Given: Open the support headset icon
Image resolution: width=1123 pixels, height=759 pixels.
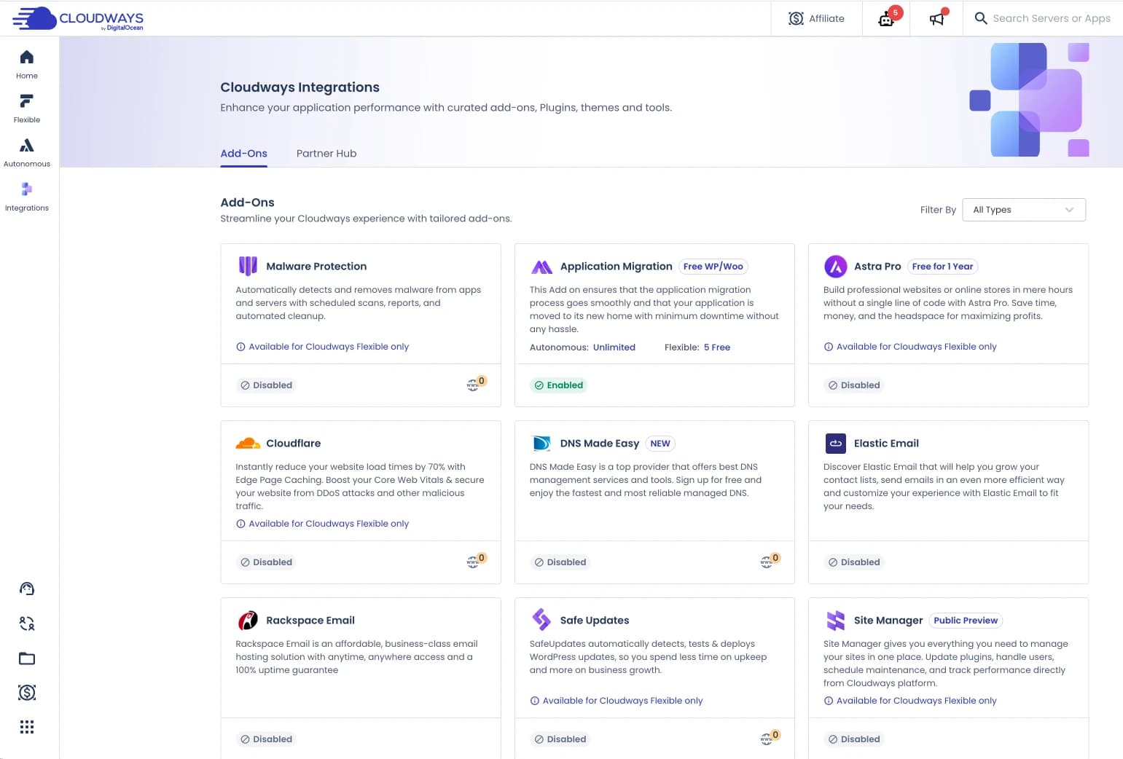Looking at the screenshot, I should tap(27, 589).
